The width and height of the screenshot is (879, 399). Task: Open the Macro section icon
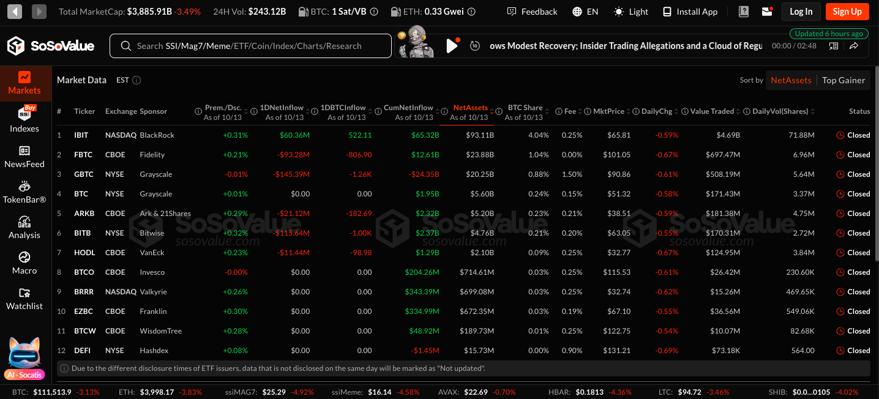24,257
